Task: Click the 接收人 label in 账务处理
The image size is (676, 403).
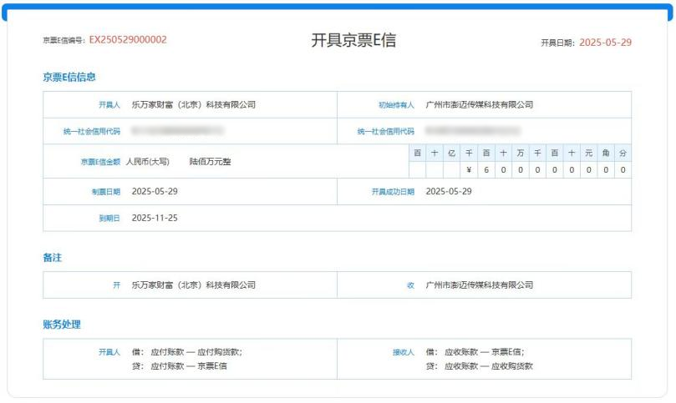Action: [x=403, y=352]
